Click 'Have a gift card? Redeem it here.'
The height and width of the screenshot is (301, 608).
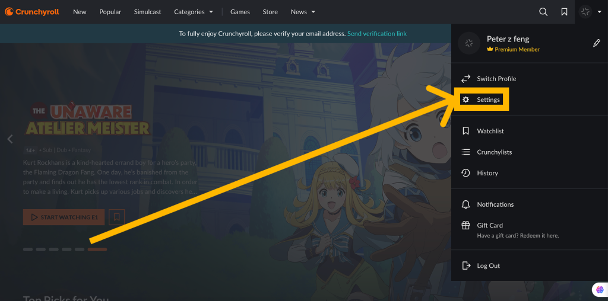(x=518, y=236)
